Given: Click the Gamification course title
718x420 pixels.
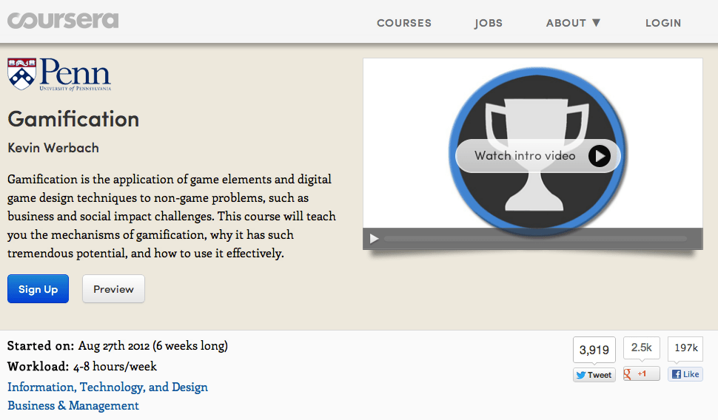Looking at the screenshot, I should click(x=73, y=119).
